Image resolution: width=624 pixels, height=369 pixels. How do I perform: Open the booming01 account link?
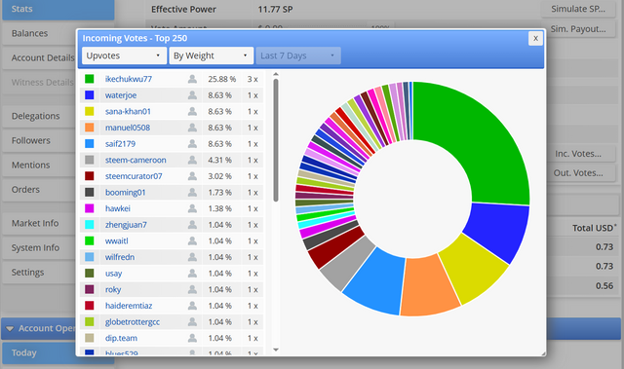coord(126,192)
